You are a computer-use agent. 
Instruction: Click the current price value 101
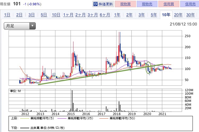tap(17, 4)
